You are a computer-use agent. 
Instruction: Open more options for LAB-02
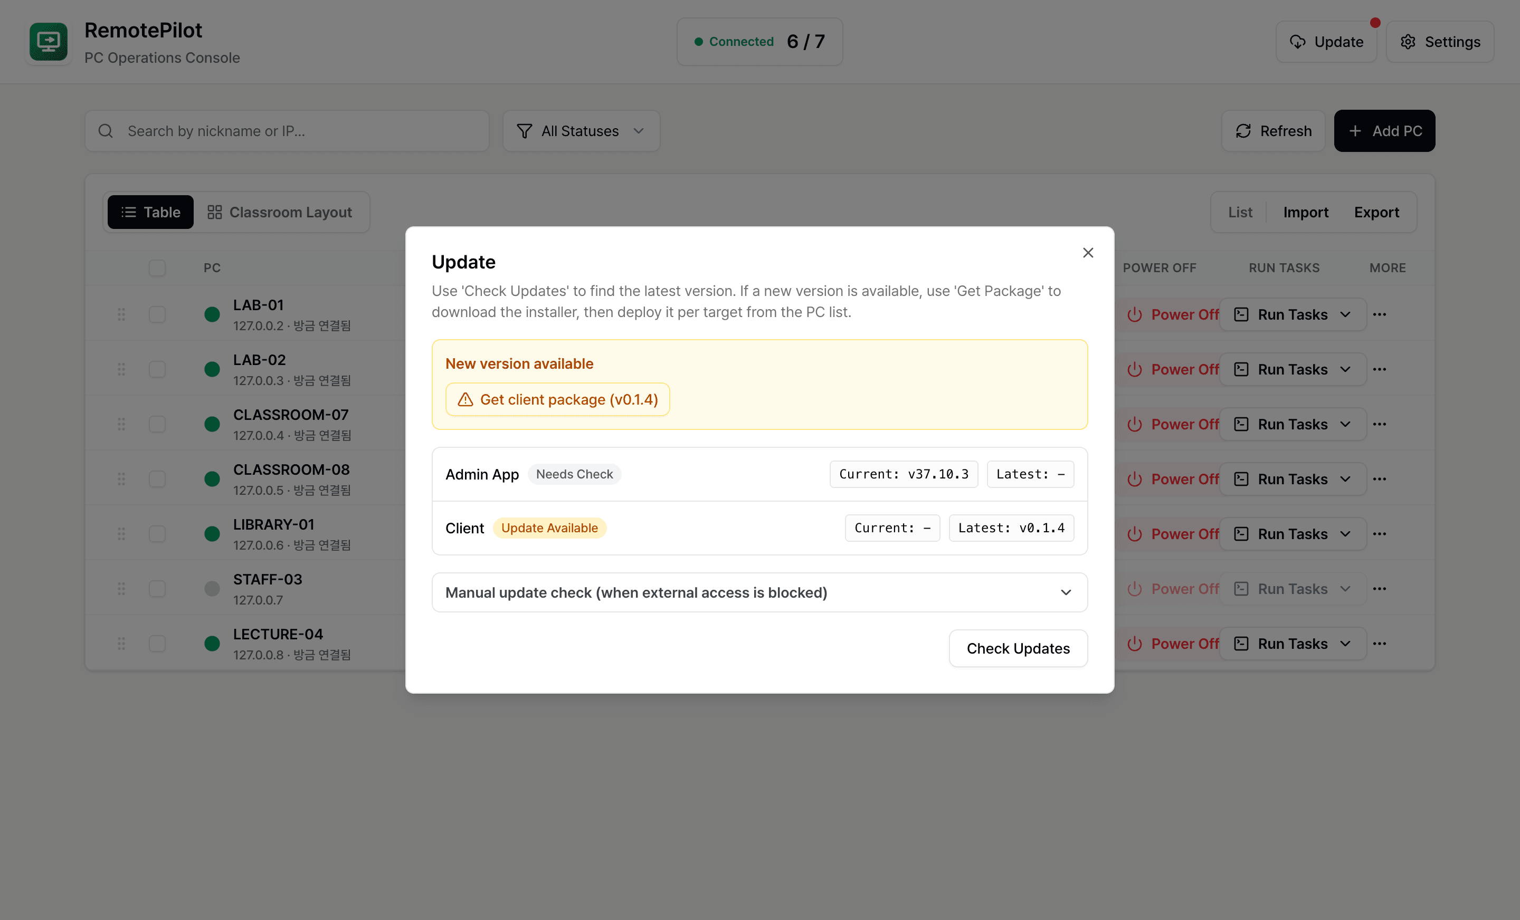[x=1380, y=369]
